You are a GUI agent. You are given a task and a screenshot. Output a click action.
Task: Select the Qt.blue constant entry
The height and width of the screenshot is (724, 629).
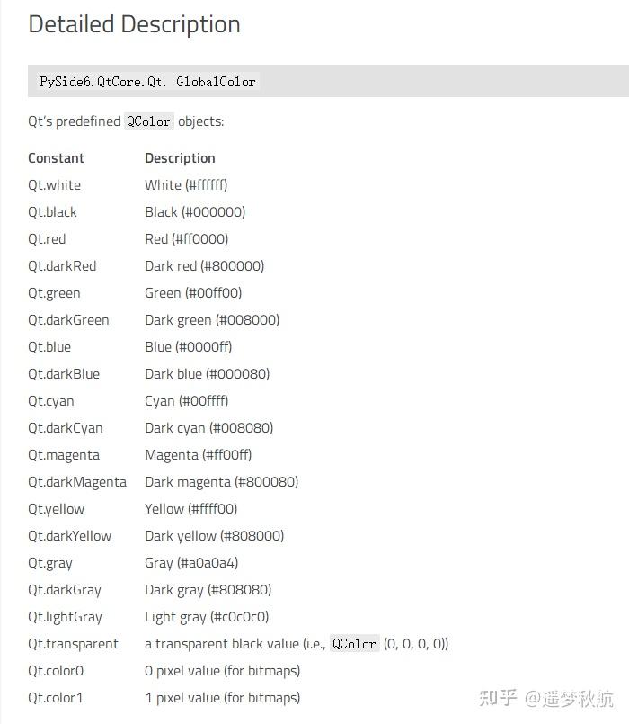[x=49, y=347]
